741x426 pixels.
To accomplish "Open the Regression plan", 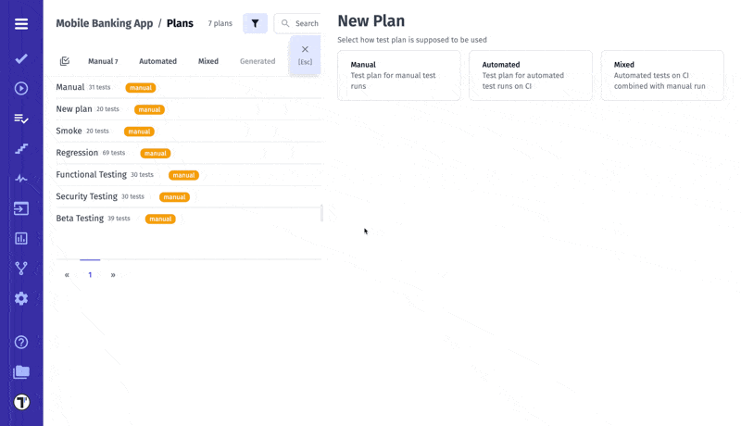I will coord(77,153).
